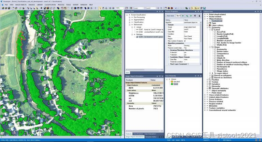Click black down arrow in Process Properties

pyautogui.click(x=199, y=16)
